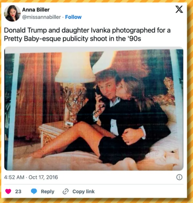Click the white lampshade in the photo

coord(75,68)
